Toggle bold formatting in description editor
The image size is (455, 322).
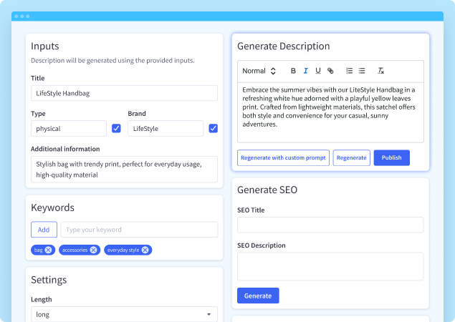tap(293, 71)
